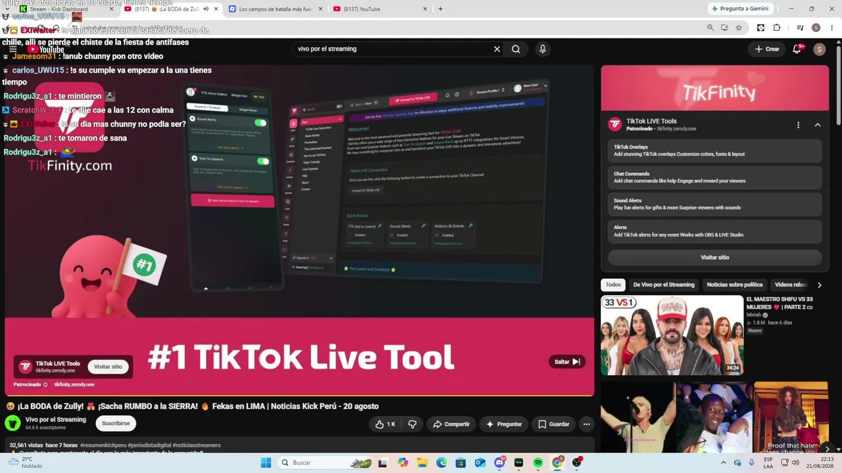842x473 pixels.
Task: Skip the ad with Saltar button
Action: (566, 362)
